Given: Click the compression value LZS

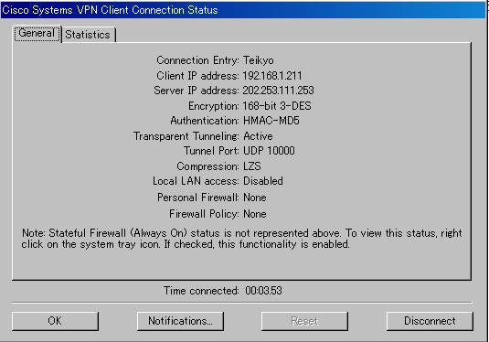Looking at the screenshot, I should [x=252, y=166].
